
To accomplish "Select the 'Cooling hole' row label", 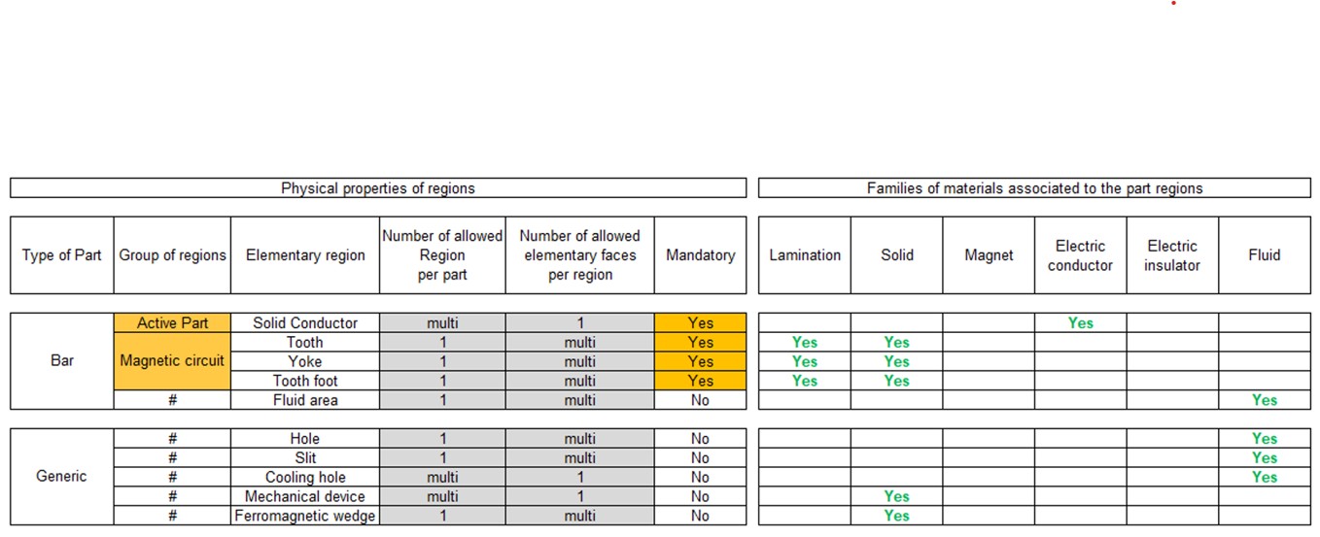I will point(305,477).
